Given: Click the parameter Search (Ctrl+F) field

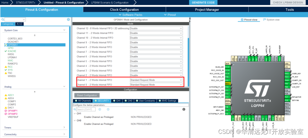Looking at the screenshot, I should click(x=86, y=109).
